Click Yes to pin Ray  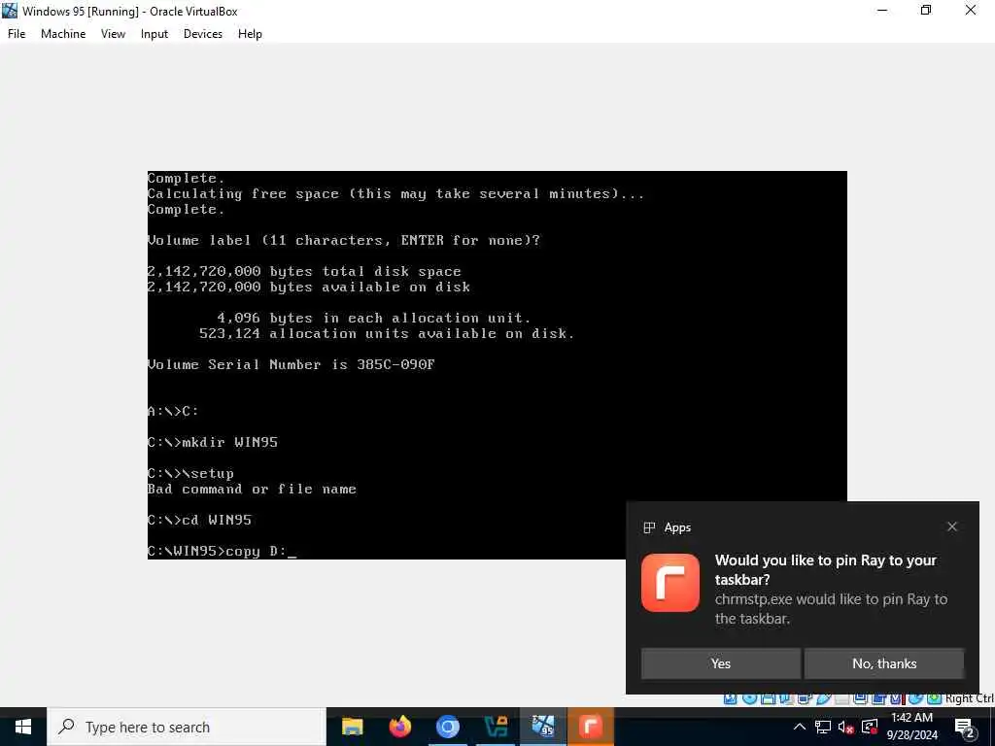point(720,663)
